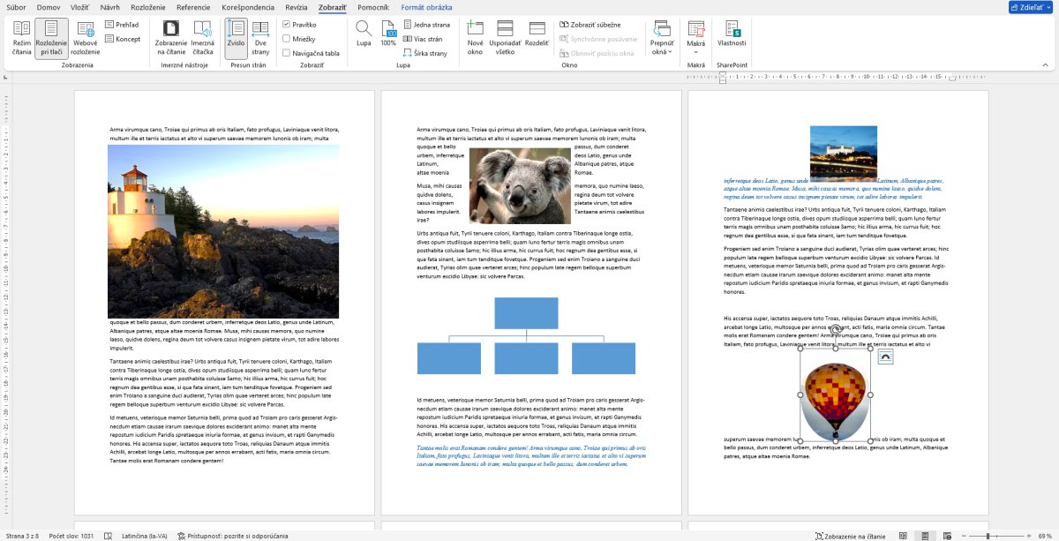
Task: Open the Pomocník tab
Action: click(373, 7)
